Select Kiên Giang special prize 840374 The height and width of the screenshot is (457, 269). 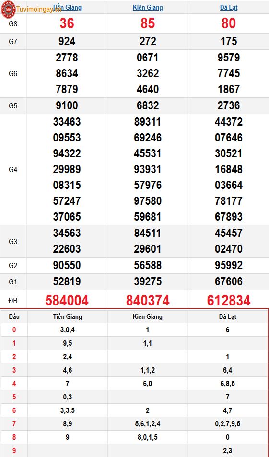[x=148, y=301]
